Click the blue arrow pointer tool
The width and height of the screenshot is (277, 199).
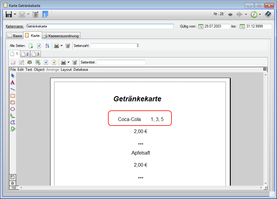tap(12, 76)
